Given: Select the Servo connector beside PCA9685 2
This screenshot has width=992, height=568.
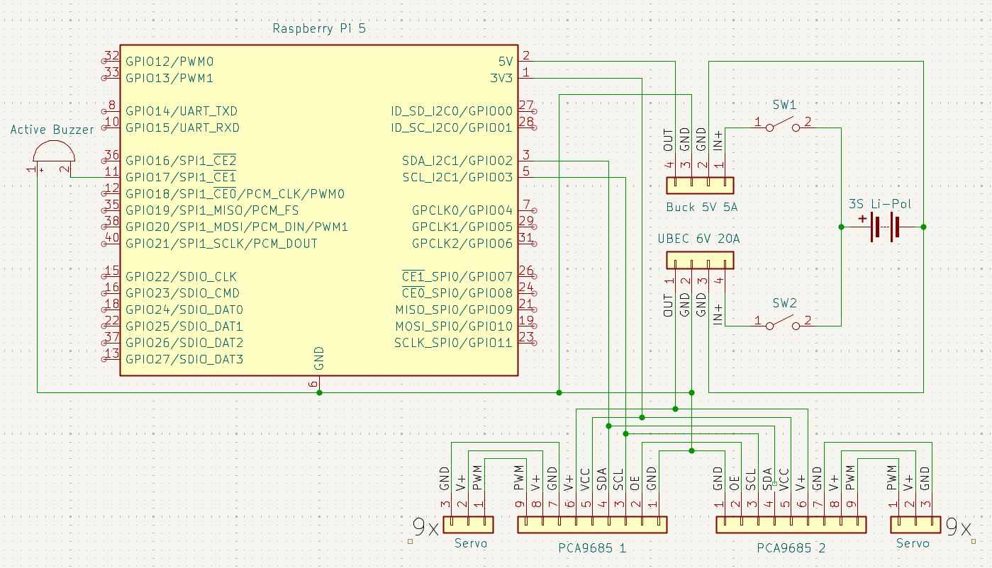Looking at the screenshot, I should coord(915,525).
